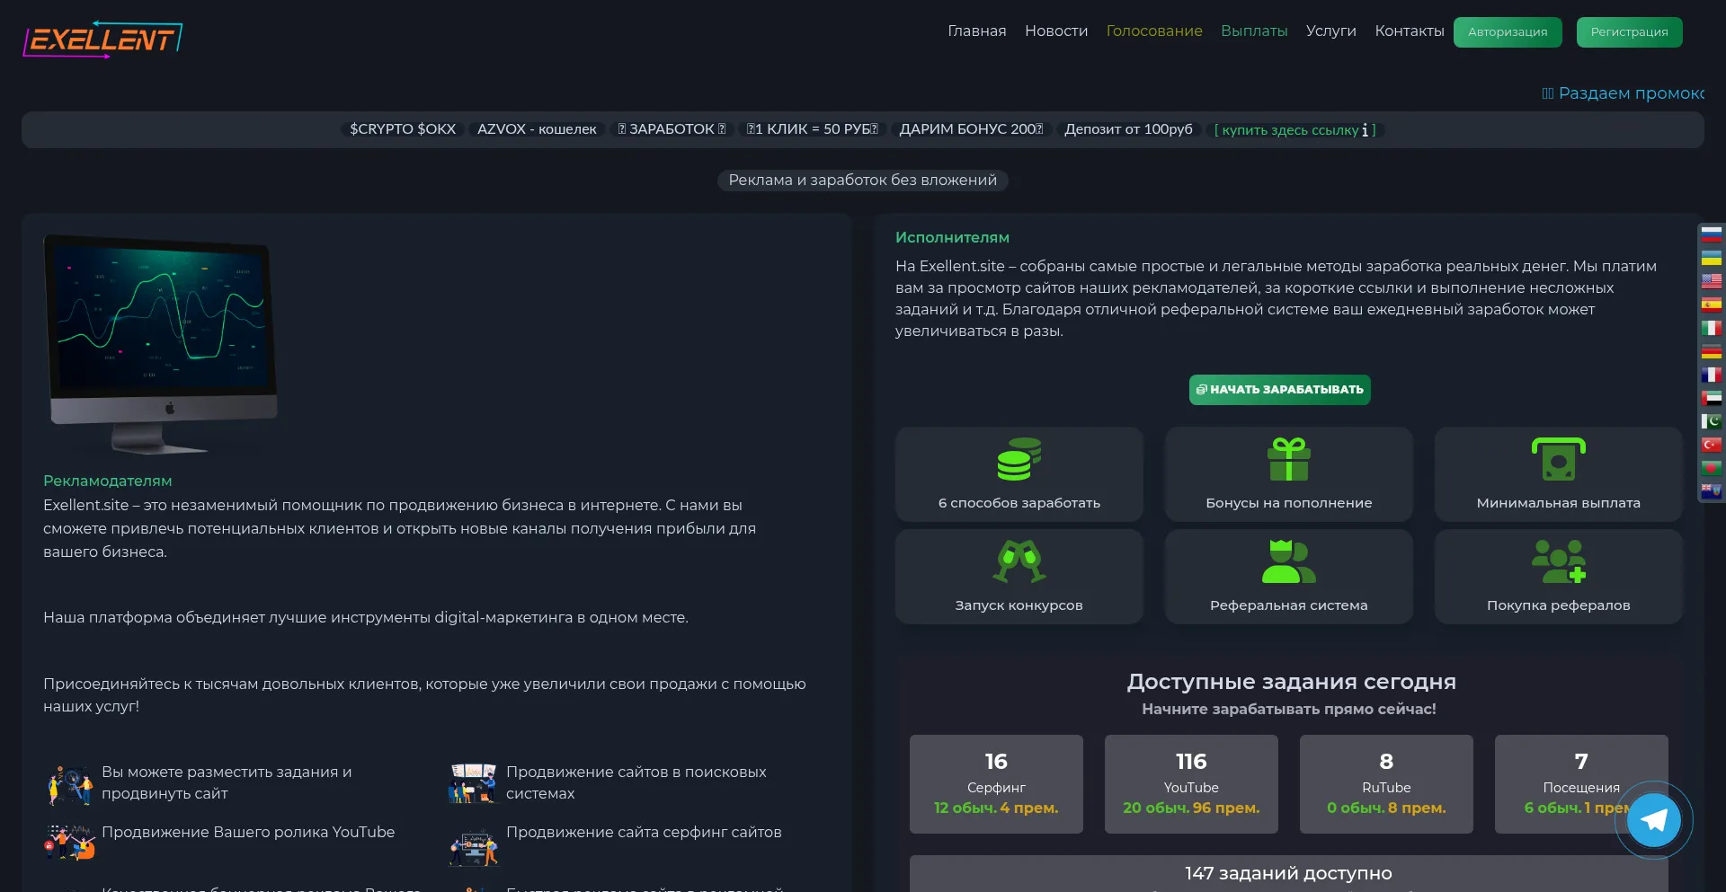Open Минимальная выплата cash icon card
1726x892 pixels.
(x=1558, y=459)
